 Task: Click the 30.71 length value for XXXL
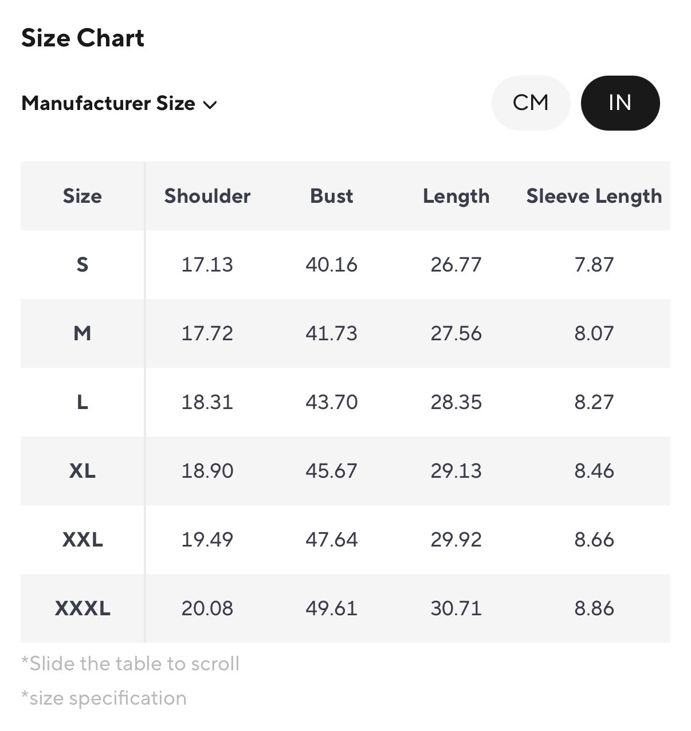[x=456, y=608]
